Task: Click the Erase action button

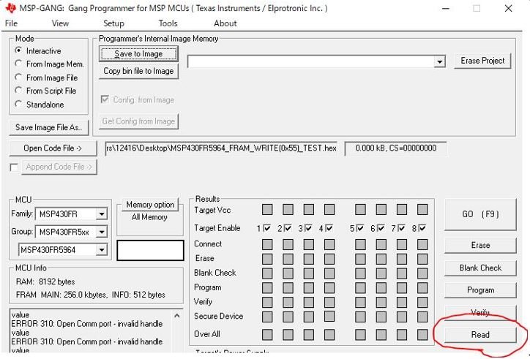Action: pyautogui.click(x=480, y=245)
